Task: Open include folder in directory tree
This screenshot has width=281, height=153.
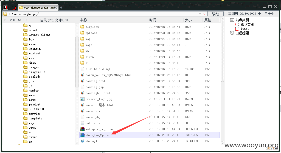Action: (x=35, y=76)
